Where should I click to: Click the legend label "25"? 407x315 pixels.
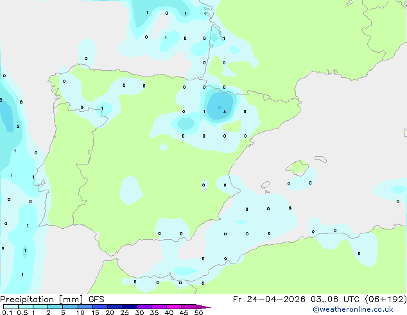[x=125, y=312]
